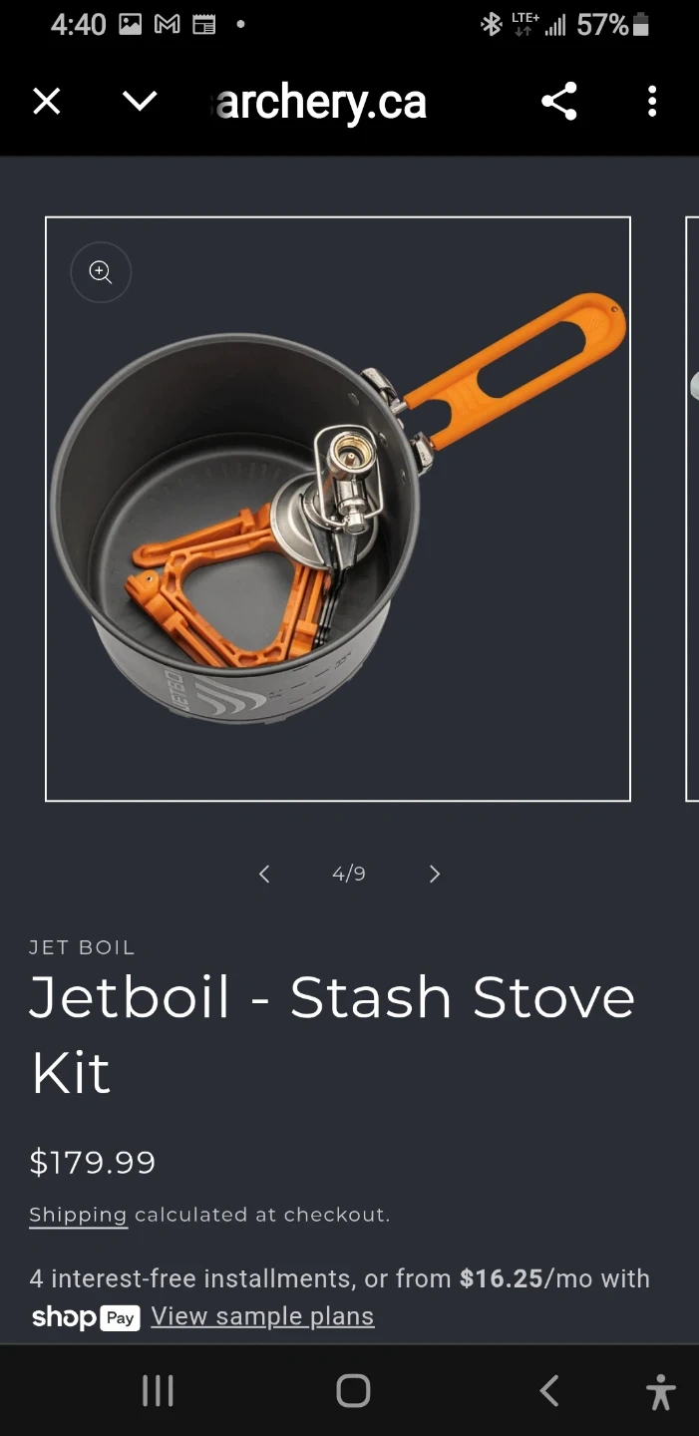The width and height of the screenshot is (699, 1436).
Task: Expand the downward chevron next to archery.ca
Action: [140, 102]
